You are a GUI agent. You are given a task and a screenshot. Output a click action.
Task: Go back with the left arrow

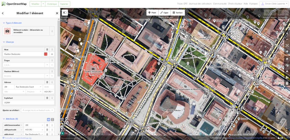tap(3, 13)
